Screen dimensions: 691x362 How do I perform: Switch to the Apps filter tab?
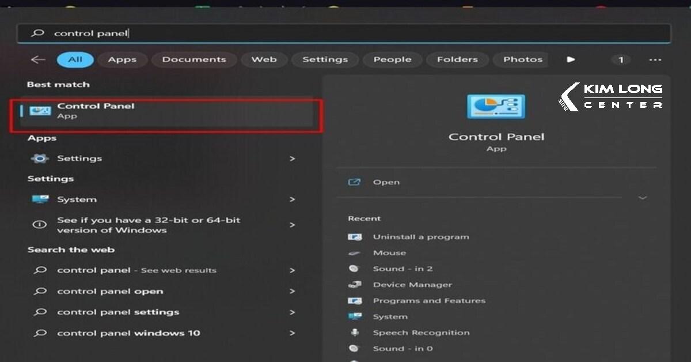tap(122, 59)
